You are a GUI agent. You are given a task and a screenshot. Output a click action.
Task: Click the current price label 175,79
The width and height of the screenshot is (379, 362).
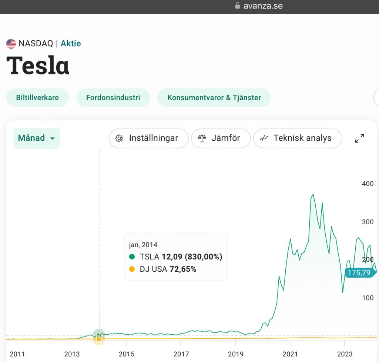pyautogui.click(x=360, y=272)
